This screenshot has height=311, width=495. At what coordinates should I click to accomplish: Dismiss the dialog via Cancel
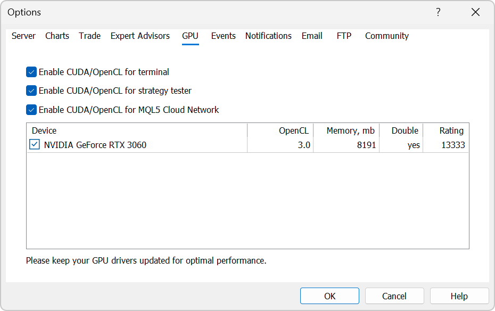[x=394, y=296]
